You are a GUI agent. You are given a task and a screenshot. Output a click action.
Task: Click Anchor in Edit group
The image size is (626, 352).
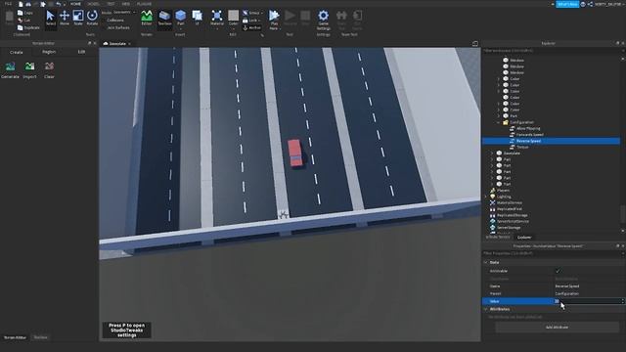click(x=252, y=28)
